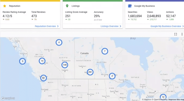Open the Reputation Overview link
184x101 pixels.
pos(45,26)
